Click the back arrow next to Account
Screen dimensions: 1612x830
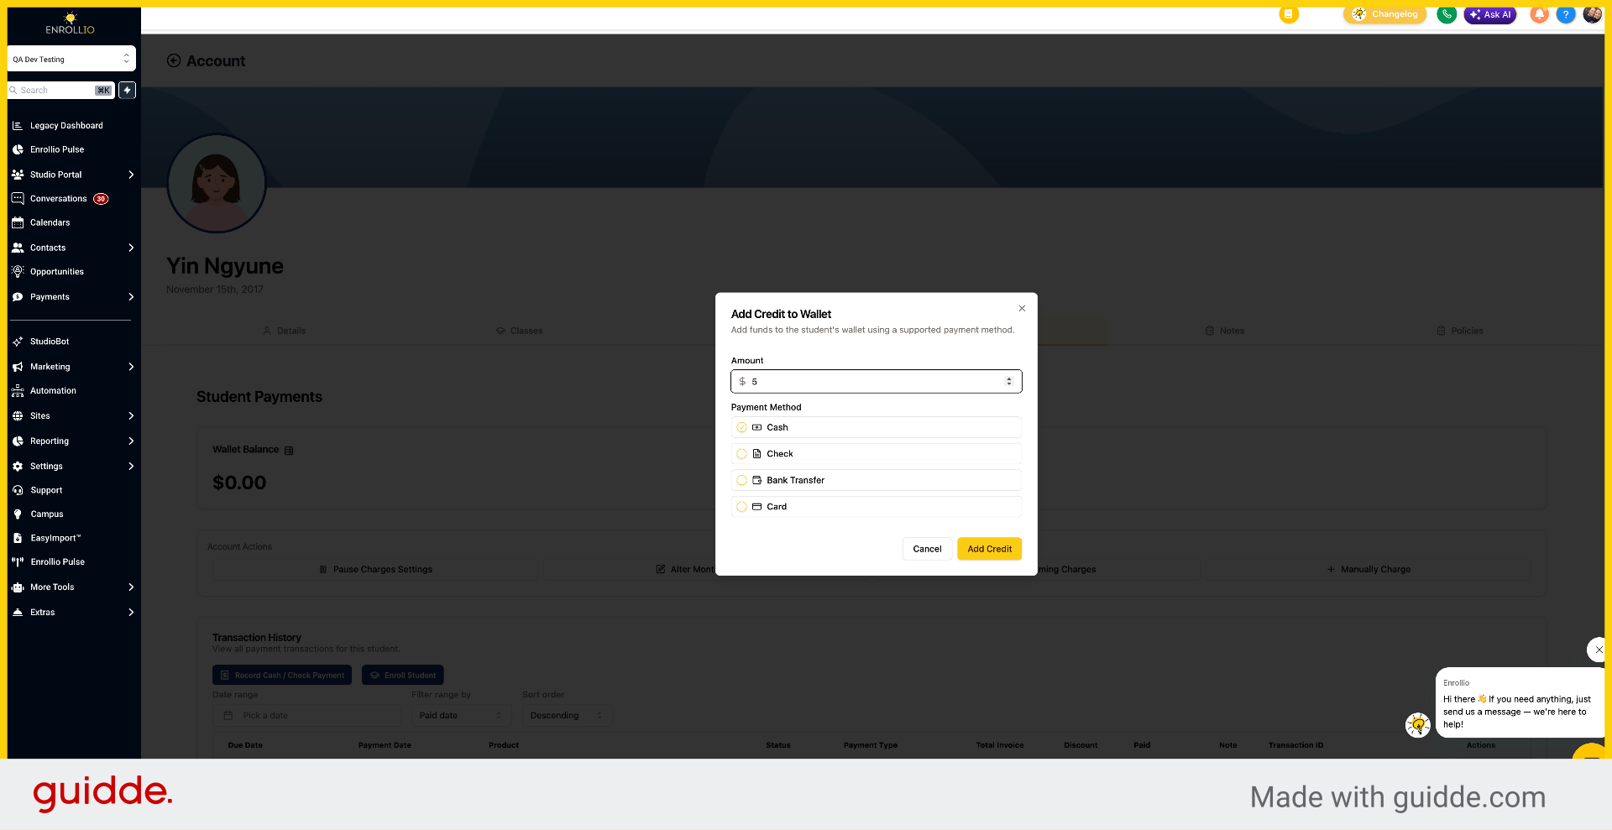point(174,60)
